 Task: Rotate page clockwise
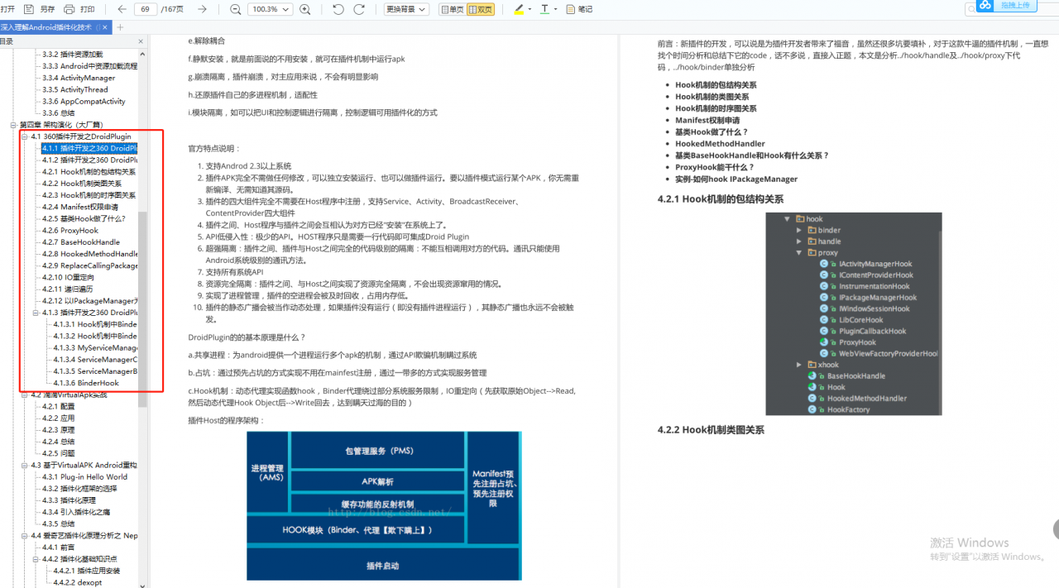359,9
